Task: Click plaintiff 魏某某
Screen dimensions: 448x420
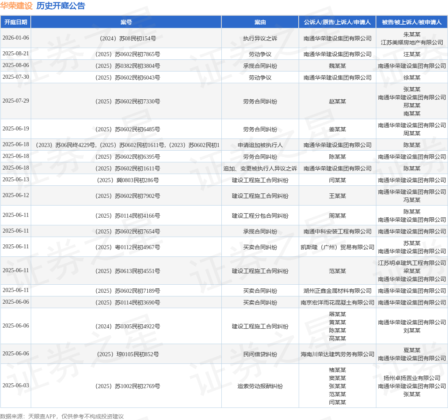Action: (337, 66)
